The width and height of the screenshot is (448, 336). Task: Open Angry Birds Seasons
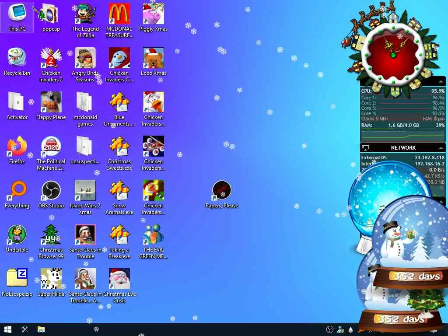pos(85,65)
